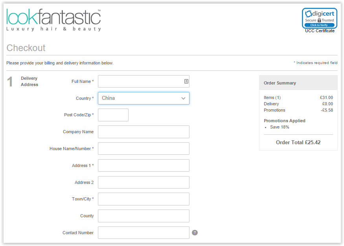Screen dimensions: 344x246
Task: Click the lookfantastic logo
Action: pos(53,20)
